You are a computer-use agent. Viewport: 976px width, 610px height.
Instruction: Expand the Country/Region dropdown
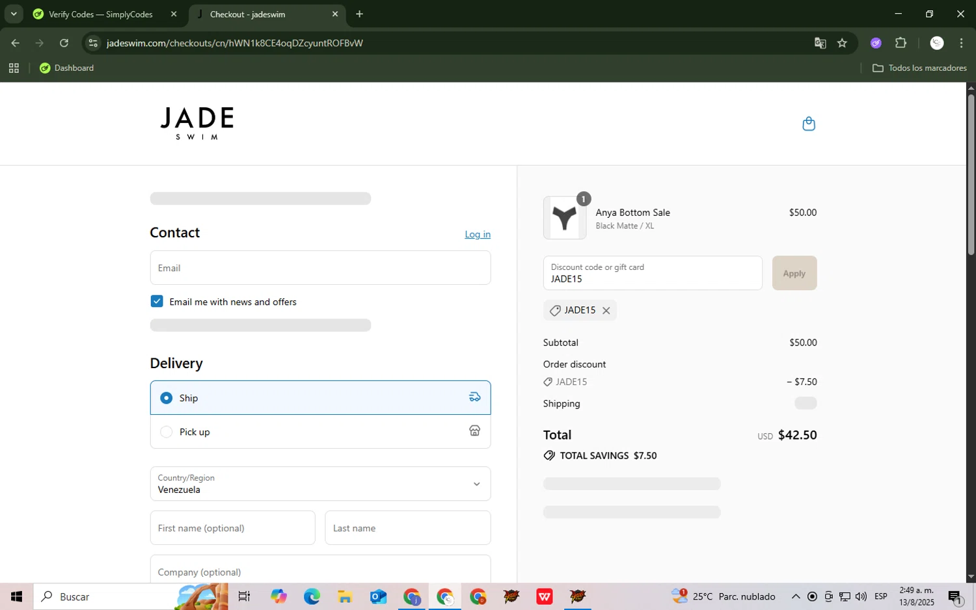[x=320, y=484]
